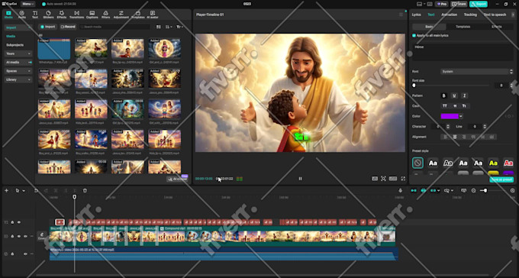
Task: Open the media sort dropdown
Action: click(x=169, y=27)
